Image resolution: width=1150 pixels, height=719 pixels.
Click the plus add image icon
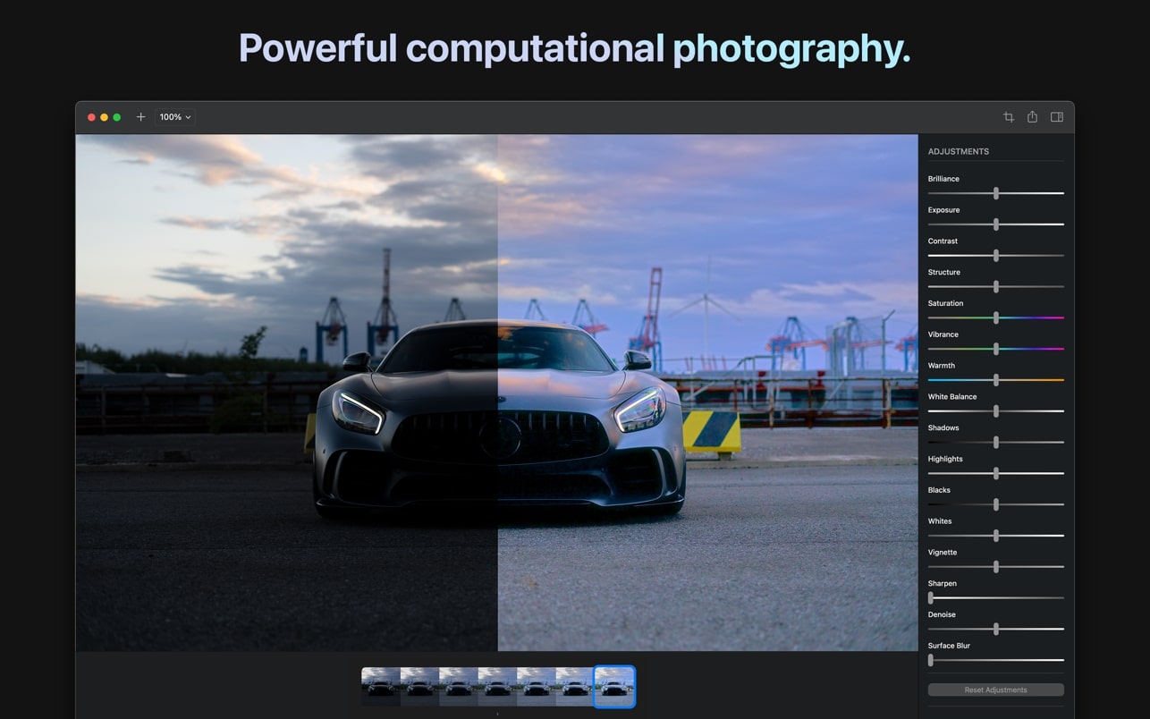(x=140, y=117)
